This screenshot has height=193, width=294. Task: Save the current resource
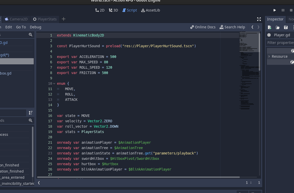pyautogui.click(x=286, y=27)
